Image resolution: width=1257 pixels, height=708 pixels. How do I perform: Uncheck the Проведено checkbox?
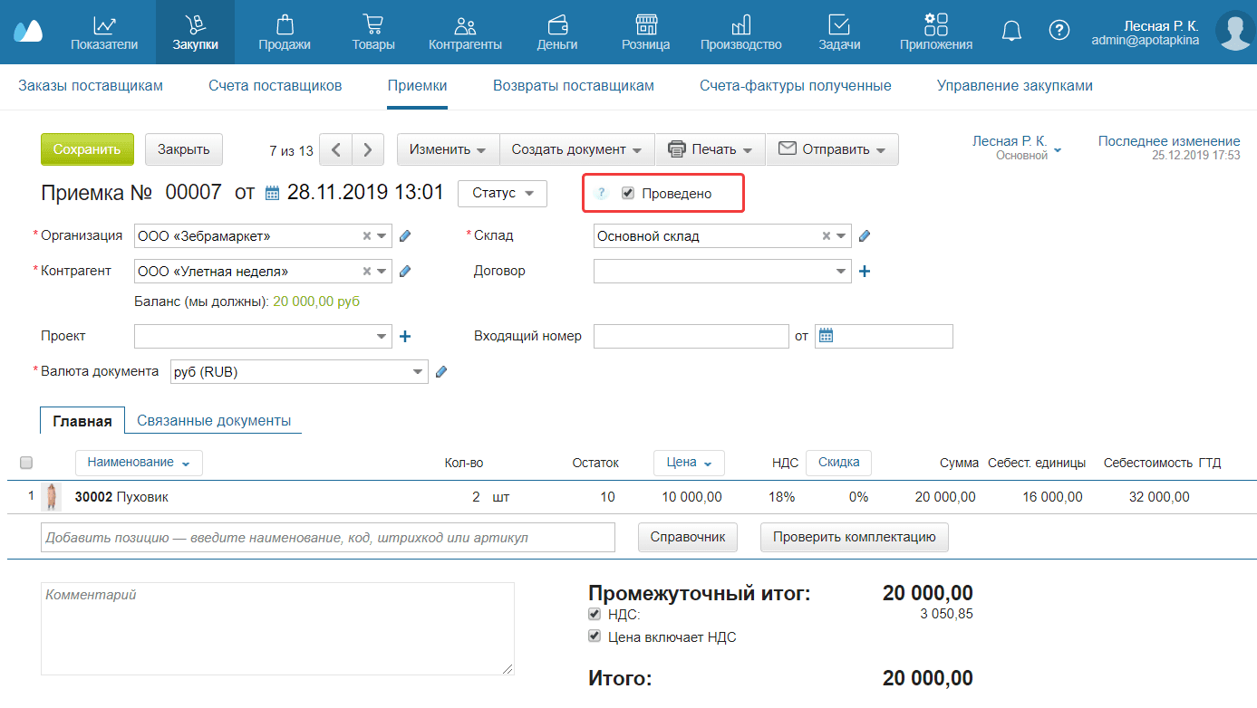tap(627, 192)
